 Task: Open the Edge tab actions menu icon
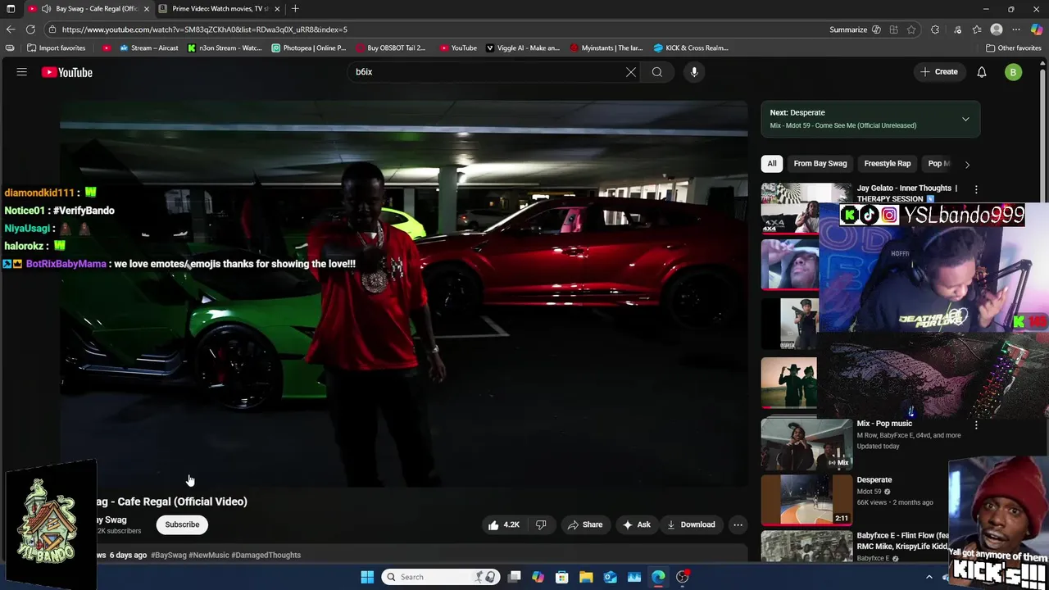click(11, 9)
